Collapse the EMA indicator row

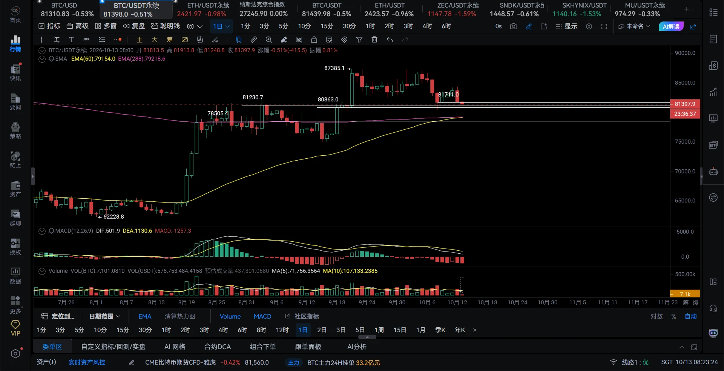42,59
